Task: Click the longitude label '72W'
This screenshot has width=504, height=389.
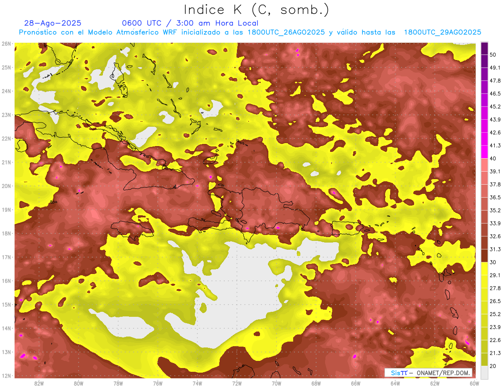Action: [x=237, y=383]
